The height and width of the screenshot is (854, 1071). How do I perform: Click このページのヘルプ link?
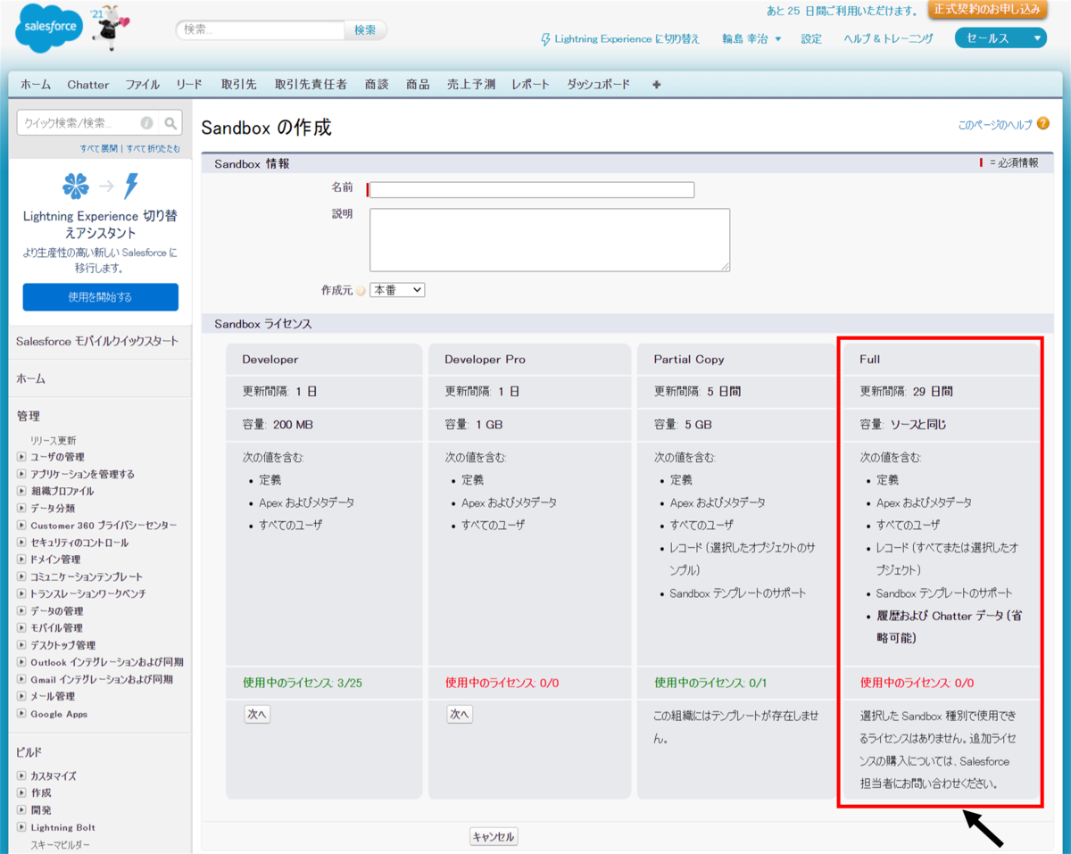(x=995, y=125)
